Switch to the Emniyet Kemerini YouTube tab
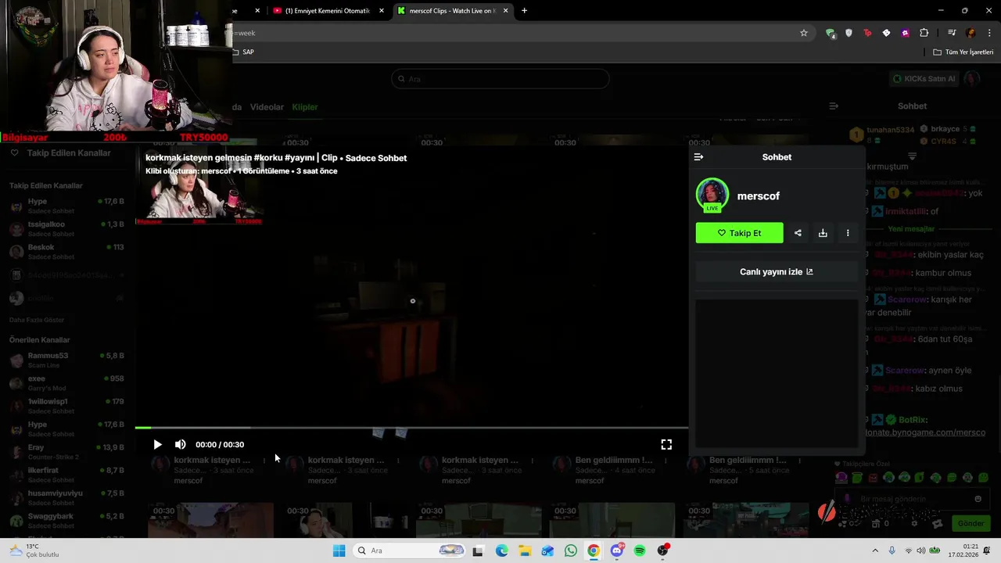 (327, 11)
